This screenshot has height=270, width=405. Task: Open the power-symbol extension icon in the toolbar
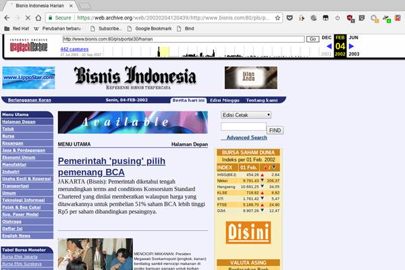point(337,18)
